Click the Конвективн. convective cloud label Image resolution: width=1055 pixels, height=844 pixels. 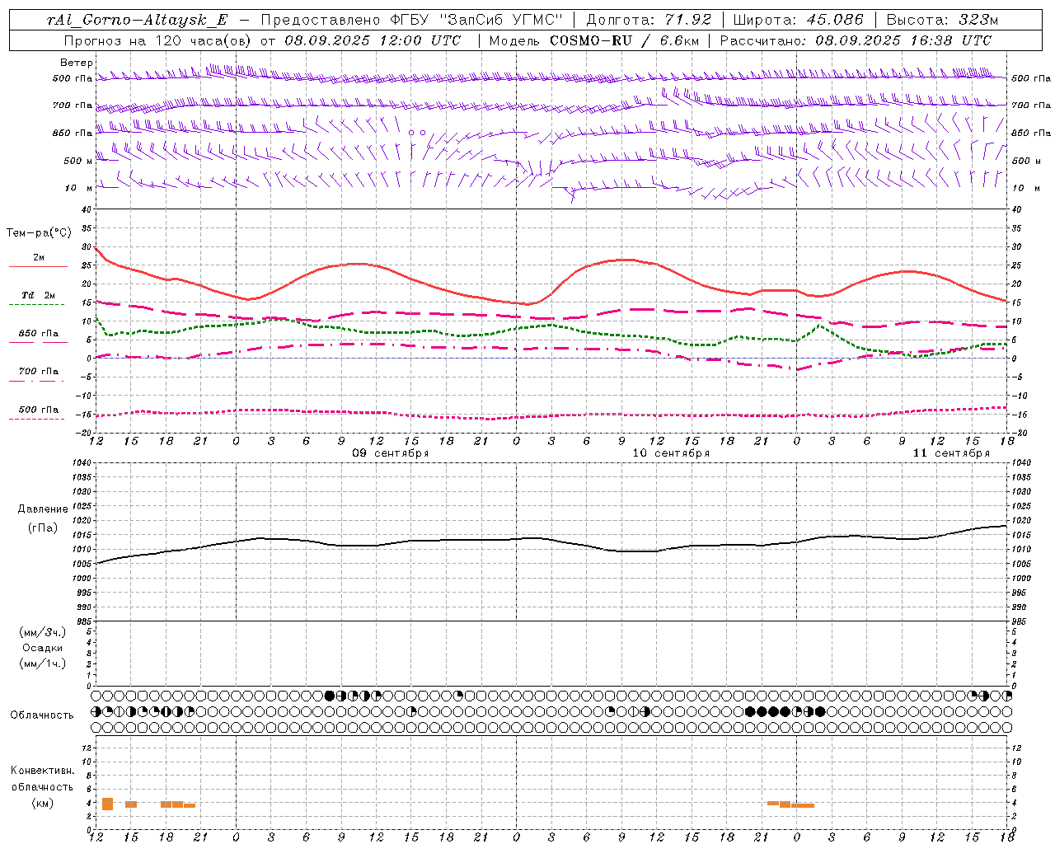coord(43,771)
